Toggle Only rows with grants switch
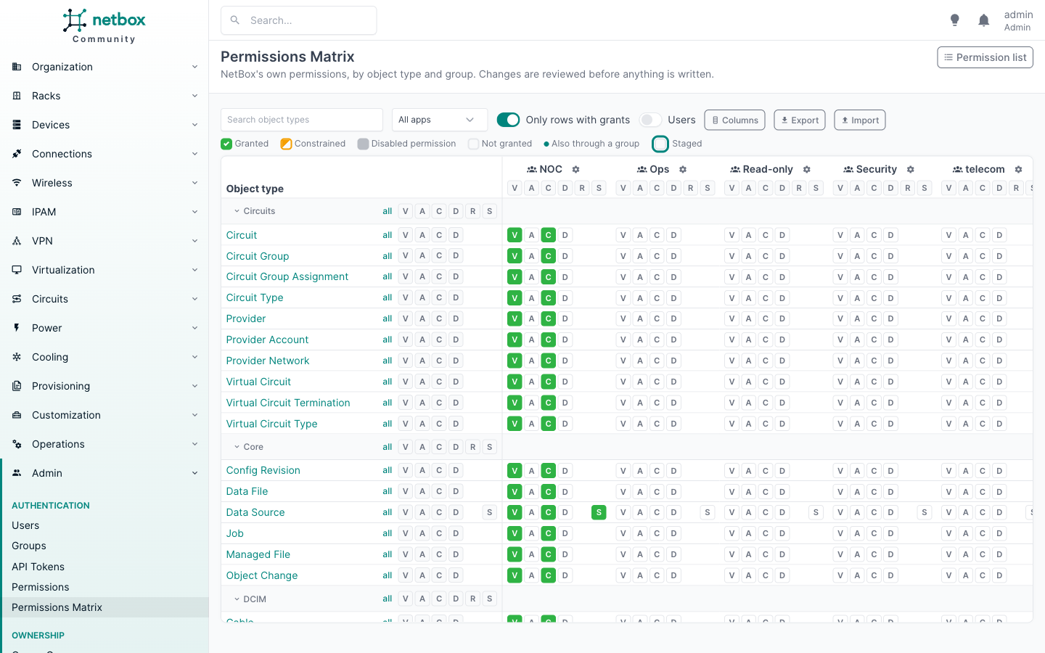 coord(508,120)
